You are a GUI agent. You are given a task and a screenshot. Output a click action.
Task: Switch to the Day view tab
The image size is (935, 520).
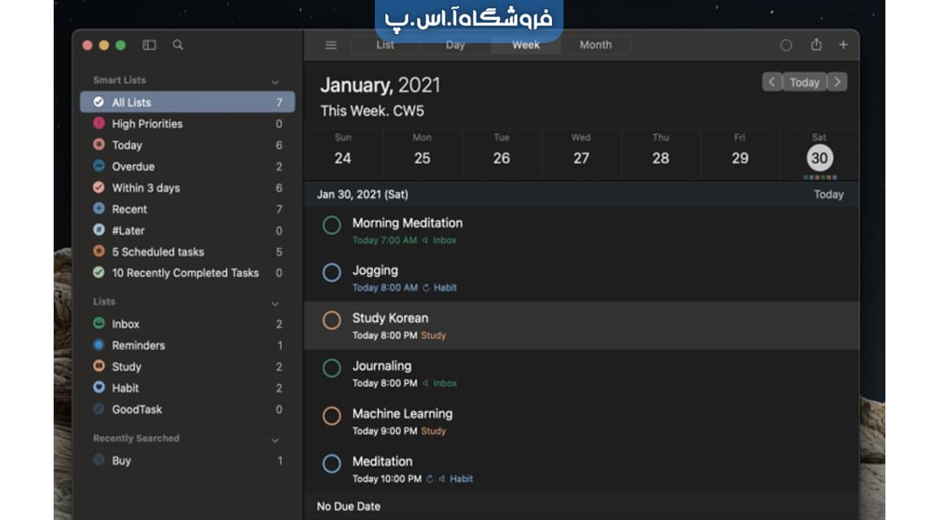click(454, 45)
